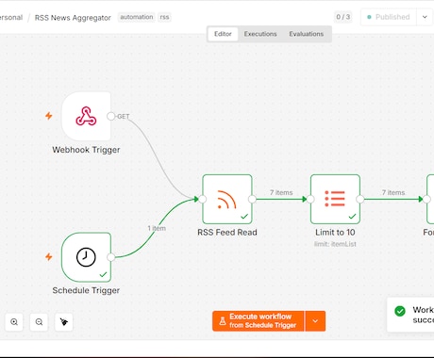This screenshot has width=434, height=358.
Task: Click the RSS News Aggregator workflow name
Action: click(73, 18)
